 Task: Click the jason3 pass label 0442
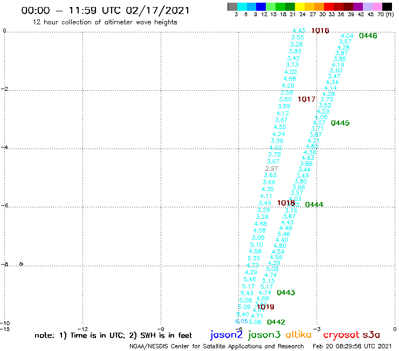(x=276, y=322)
